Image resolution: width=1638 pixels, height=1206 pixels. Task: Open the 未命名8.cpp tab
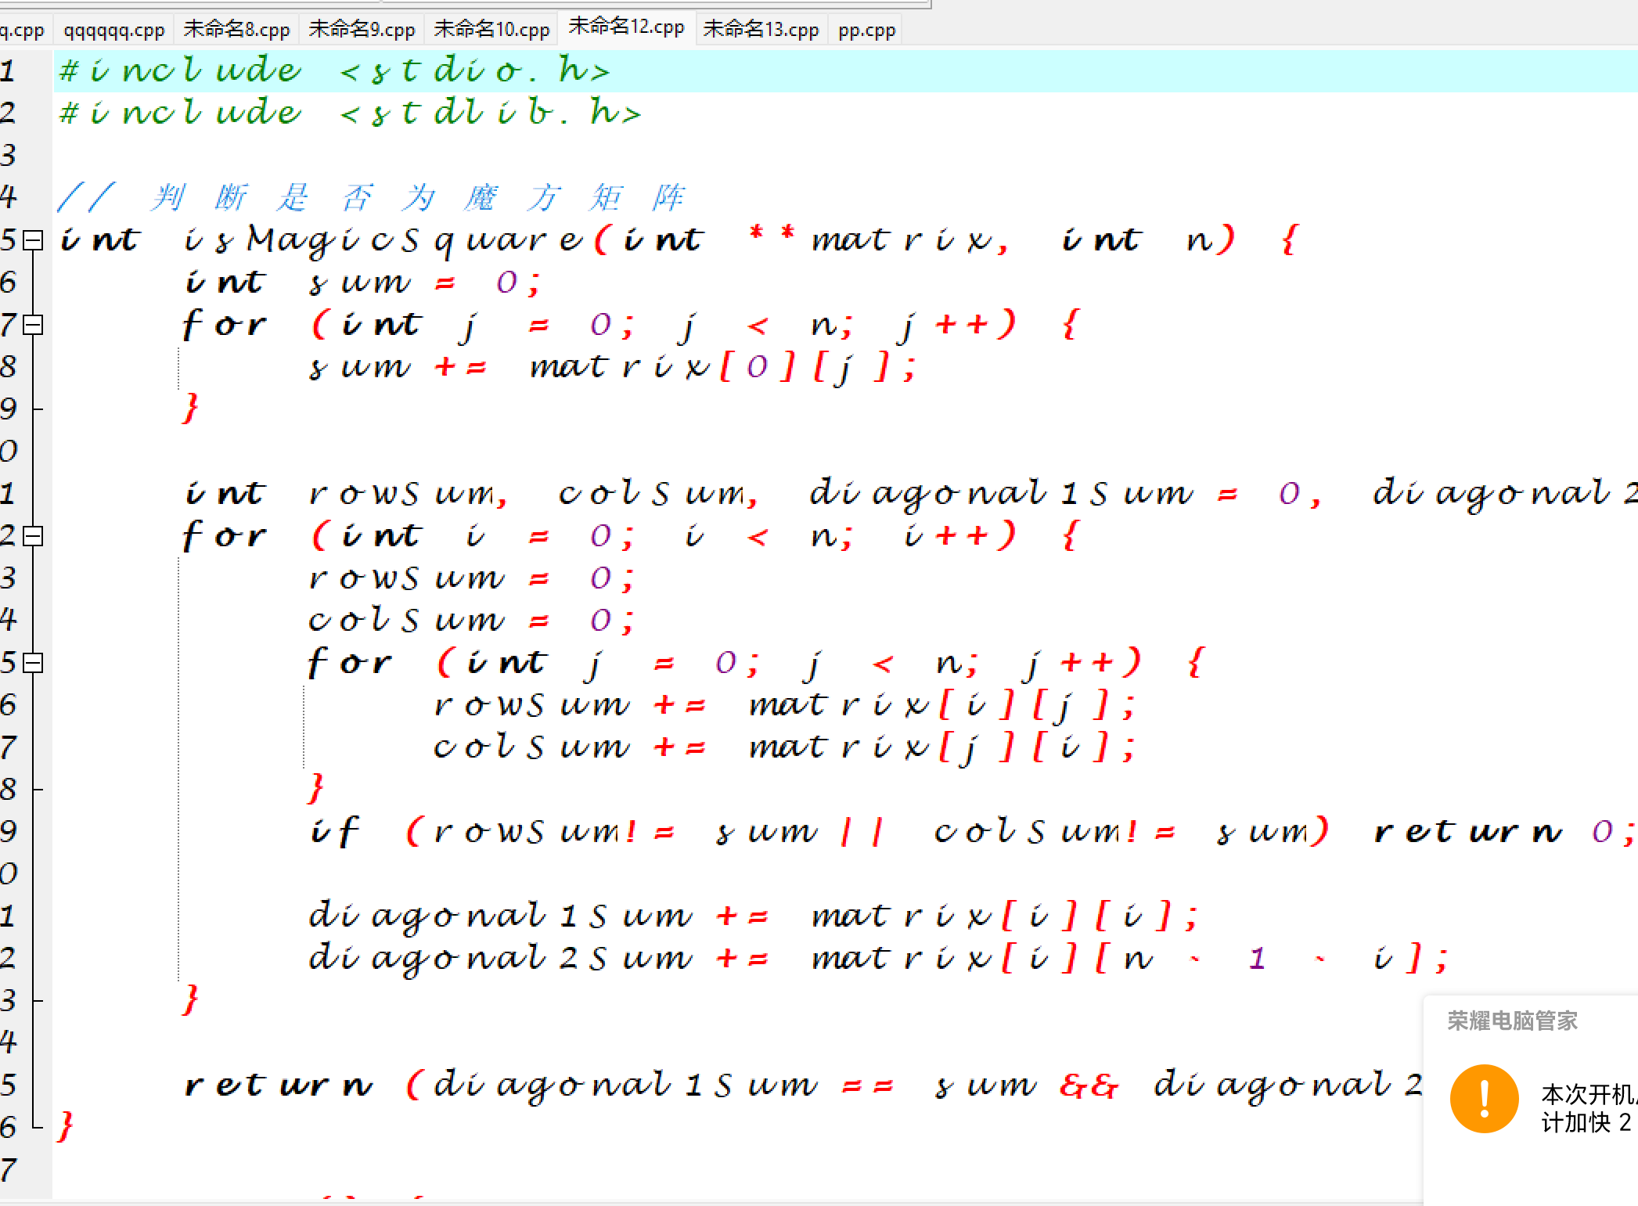pos(236,31)
